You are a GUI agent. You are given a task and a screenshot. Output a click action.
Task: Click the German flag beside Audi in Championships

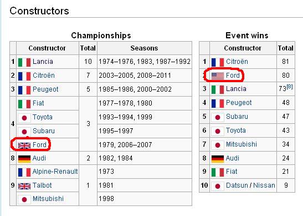point(24,159)
